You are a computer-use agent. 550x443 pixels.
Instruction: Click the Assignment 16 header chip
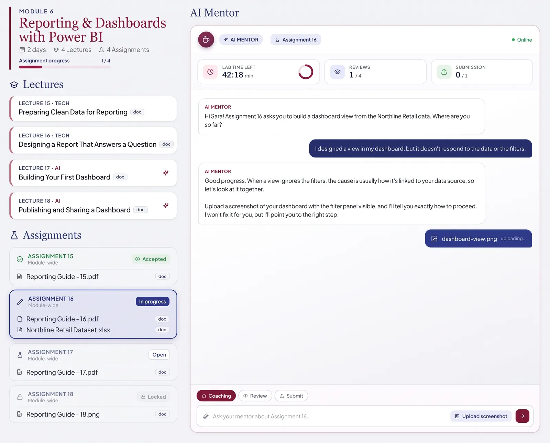click(296, 40)
